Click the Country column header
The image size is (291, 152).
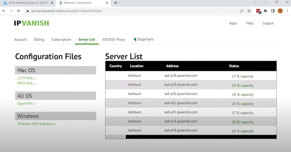[x=116, y=66]
